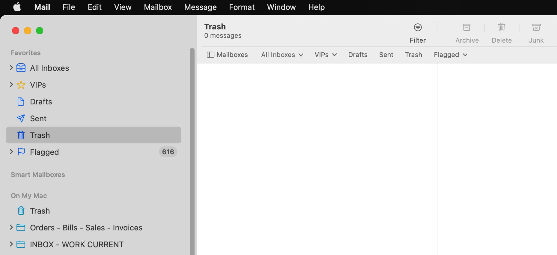Click the Trash mailbox title heading

215,27
